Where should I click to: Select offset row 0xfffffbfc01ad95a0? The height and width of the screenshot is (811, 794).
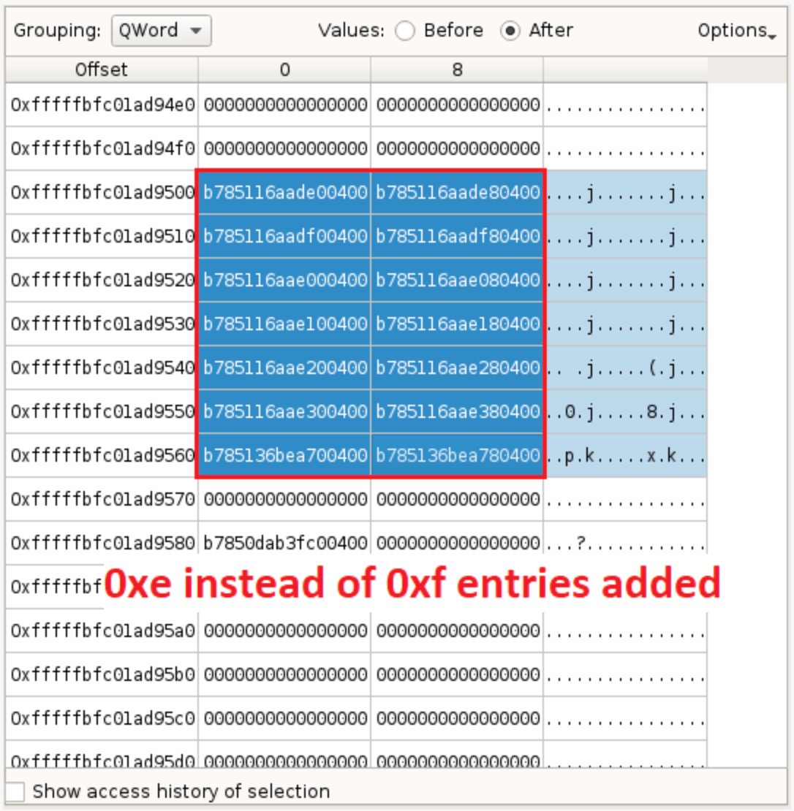102,631
